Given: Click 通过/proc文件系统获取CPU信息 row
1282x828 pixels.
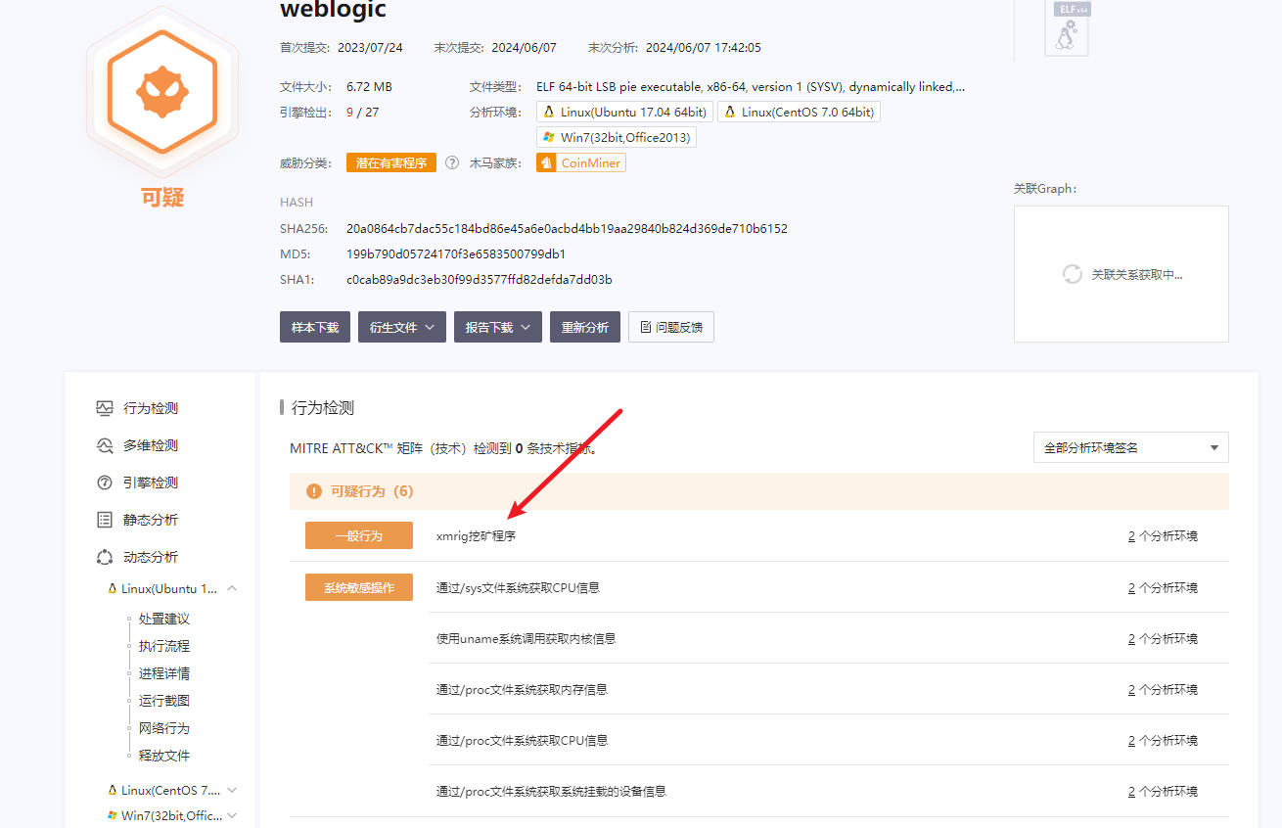Looking at the screenshot, I should (829, 740).
